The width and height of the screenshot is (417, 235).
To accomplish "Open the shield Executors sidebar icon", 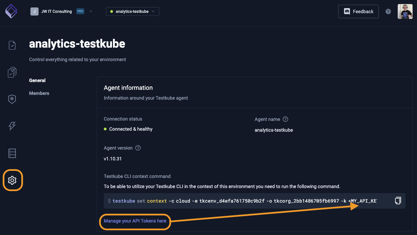I will tap(12, 99).
